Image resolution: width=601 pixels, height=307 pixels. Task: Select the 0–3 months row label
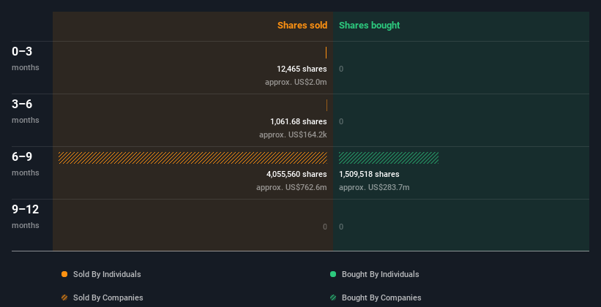pos(26,58)
